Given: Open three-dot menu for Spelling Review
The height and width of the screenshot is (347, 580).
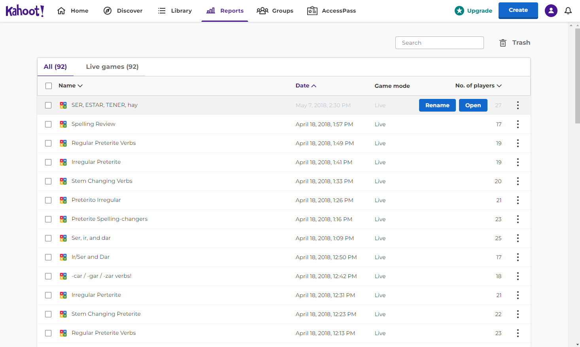Looking at the screenshot, I should (518, 124).
